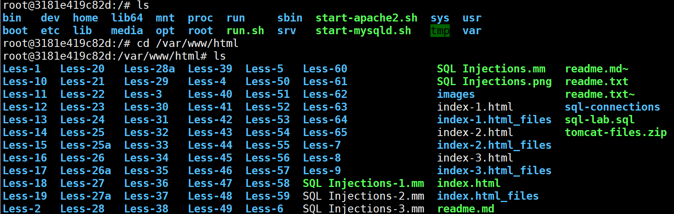This screenshot has width=674, height=214.
Task: Click the run.sh file in root listing
Action: click(245, 31)
